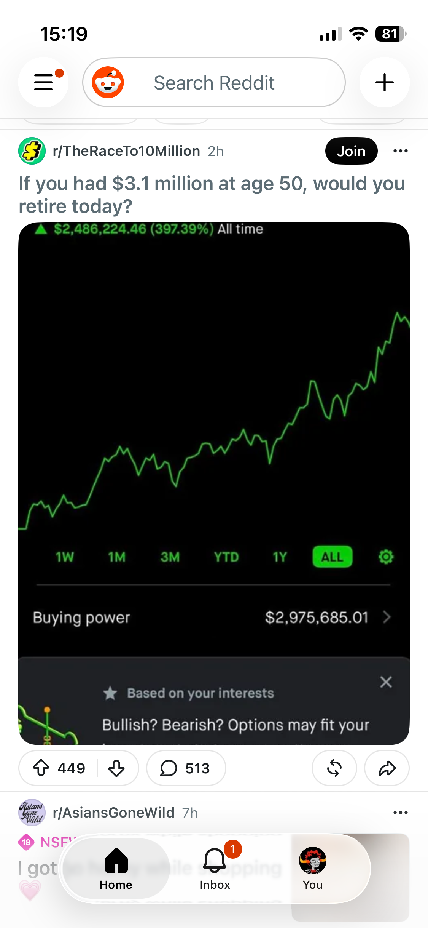Share the post via arrow icon

[x=387, y=768]
